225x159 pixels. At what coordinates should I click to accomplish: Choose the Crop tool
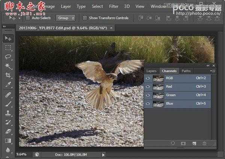(8, 75)
